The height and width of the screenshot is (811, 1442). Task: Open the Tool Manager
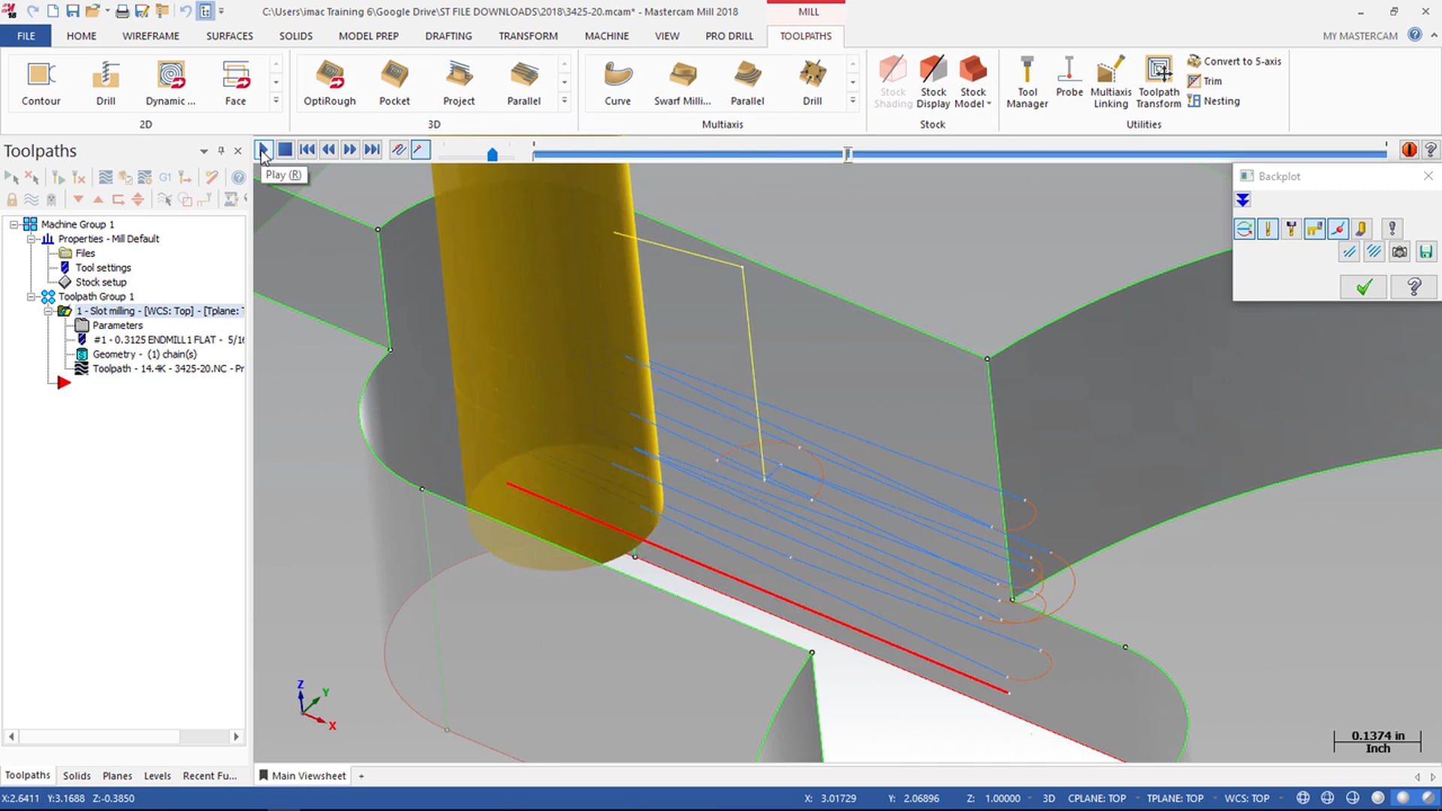pyautogui.click(x=1027, y=83)
